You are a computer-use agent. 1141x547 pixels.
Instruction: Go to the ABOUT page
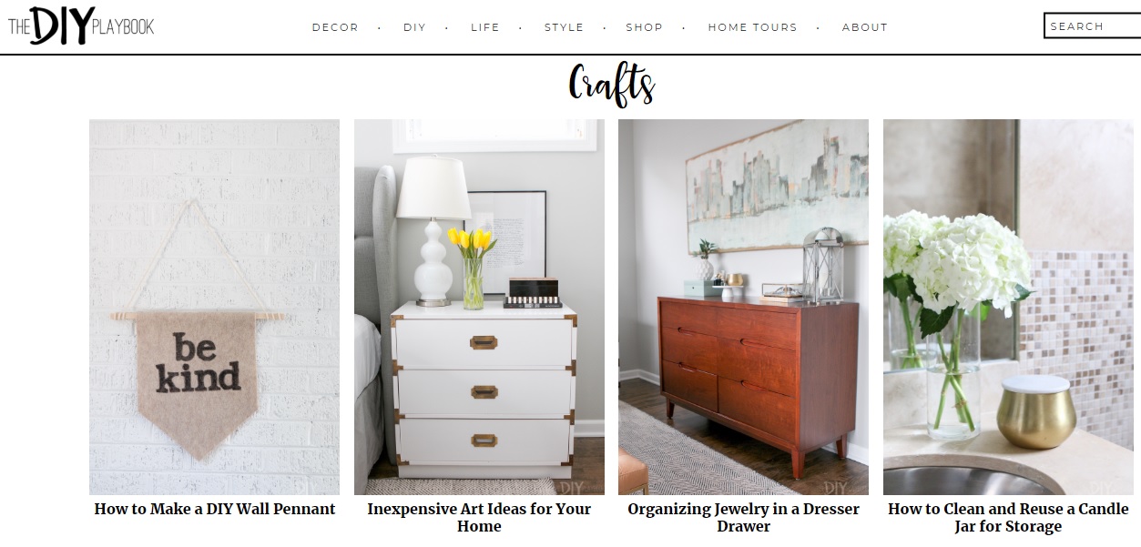coord(864,27)
